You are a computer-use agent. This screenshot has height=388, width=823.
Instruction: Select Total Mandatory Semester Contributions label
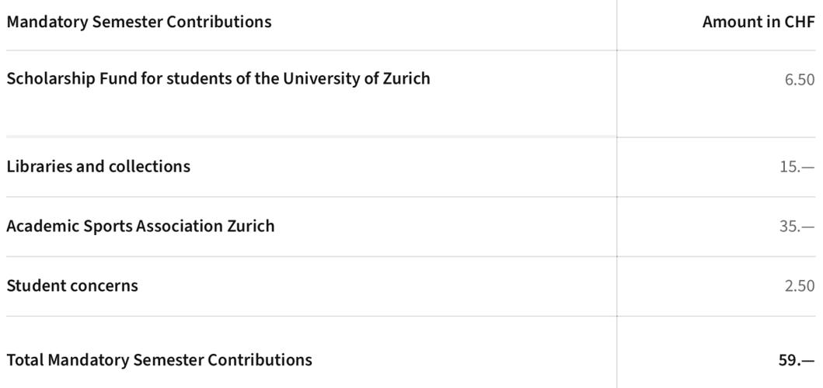click(x=159, y=360)
